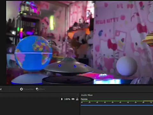Open source Properties with the gear button
Viewport: 153px width, 115px height.
click(26, 89)
